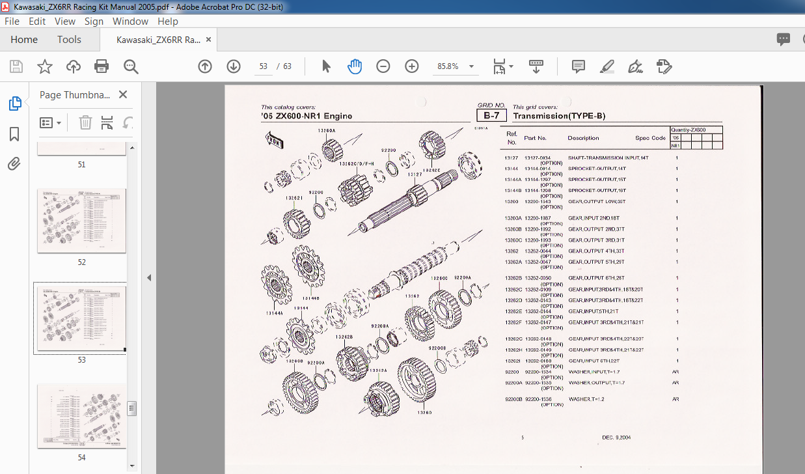Open the stamp tool in the toolbar
This screenshot has width=805, height=474.
[664, 66]
